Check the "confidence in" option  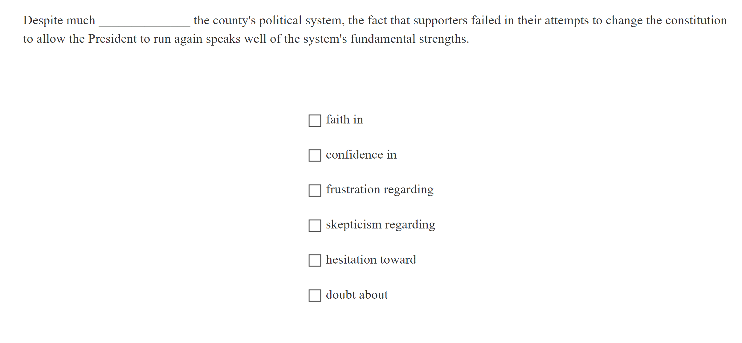click(x=314, y=155)
